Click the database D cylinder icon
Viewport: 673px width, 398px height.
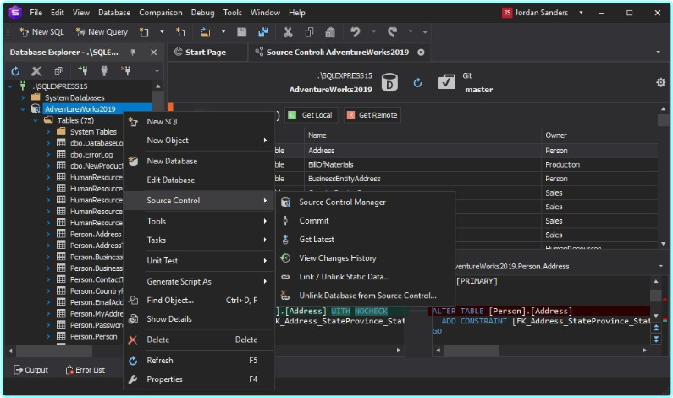coord(389,82)
